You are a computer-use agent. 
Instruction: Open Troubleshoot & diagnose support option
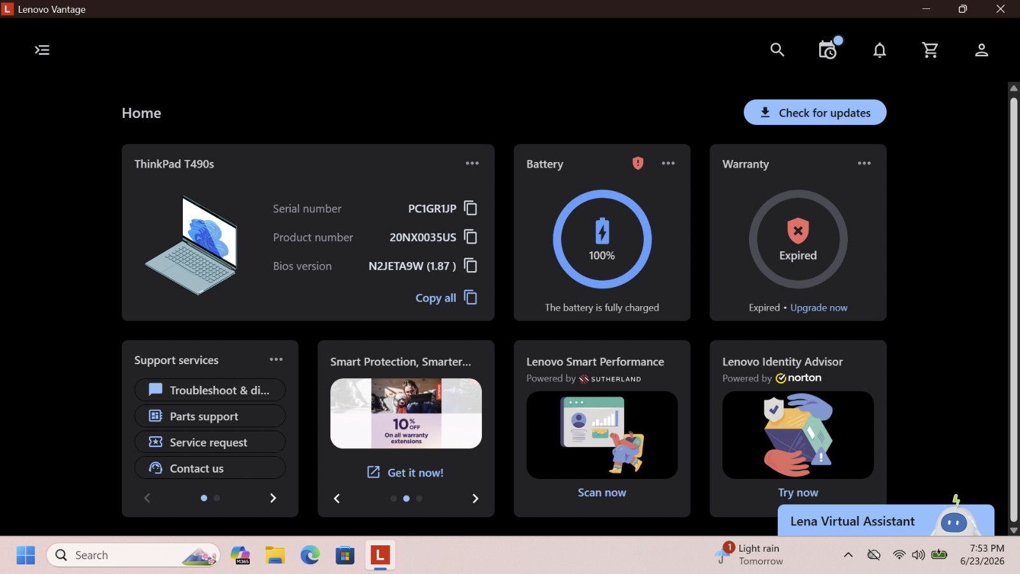(210, 390)
